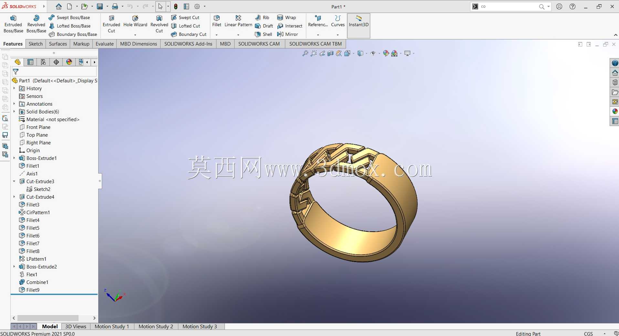Click the feature tree horizontal scrollbar
619x336 pixels.
click(48, 318)
